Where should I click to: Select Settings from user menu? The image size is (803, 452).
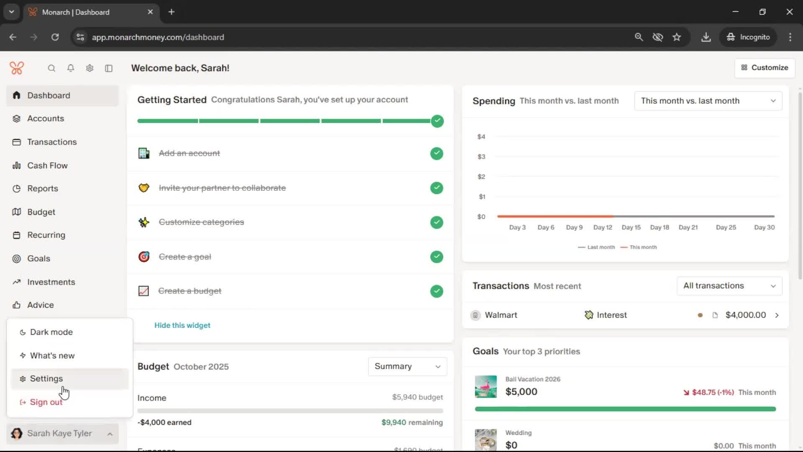(46, 378)
